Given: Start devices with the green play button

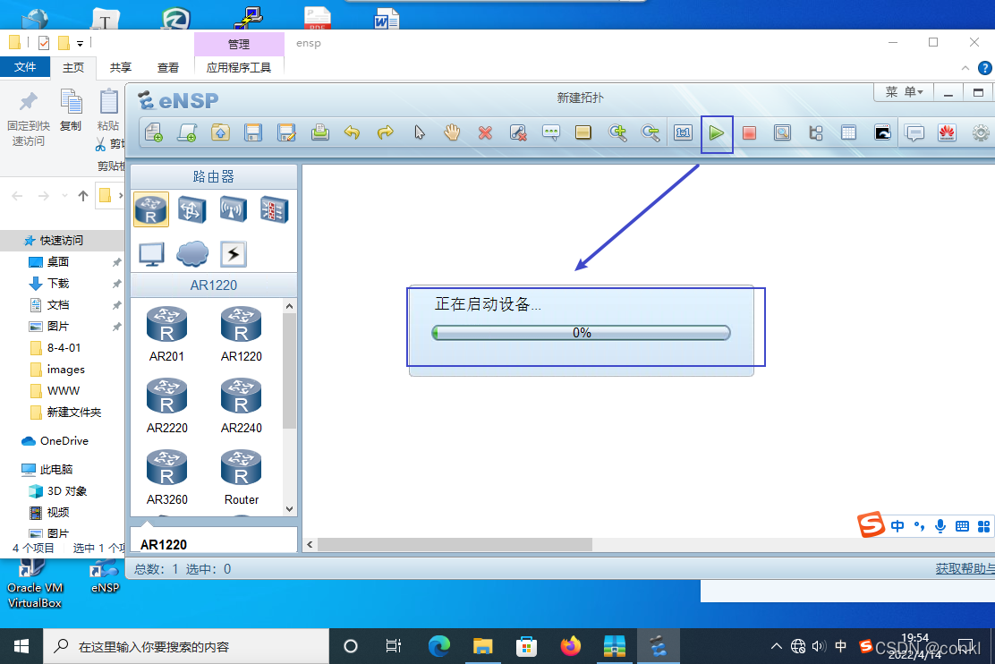Looking at the screenshot, I should coord(717,133).
